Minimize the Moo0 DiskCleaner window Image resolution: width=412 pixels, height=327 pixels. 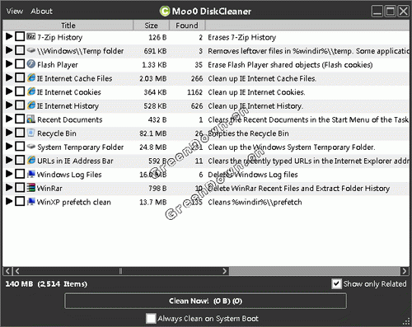coord(377,12)
